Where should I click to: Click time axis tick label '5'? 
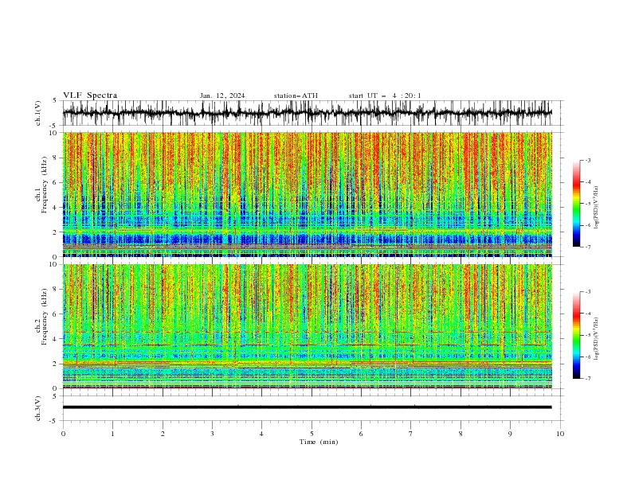[312, 434]
